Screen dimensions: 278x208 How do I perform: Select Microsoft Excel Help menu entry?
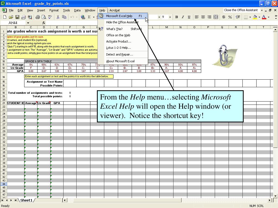coord(123,16)
